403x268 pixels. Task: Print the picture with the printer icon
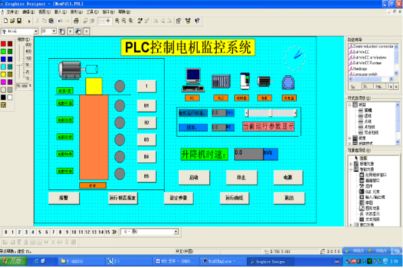(x=76, y=21)
